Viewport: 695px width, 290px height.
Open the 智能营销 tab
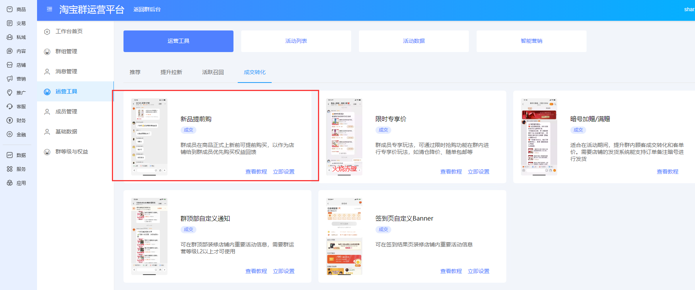[x=531, y=41]
